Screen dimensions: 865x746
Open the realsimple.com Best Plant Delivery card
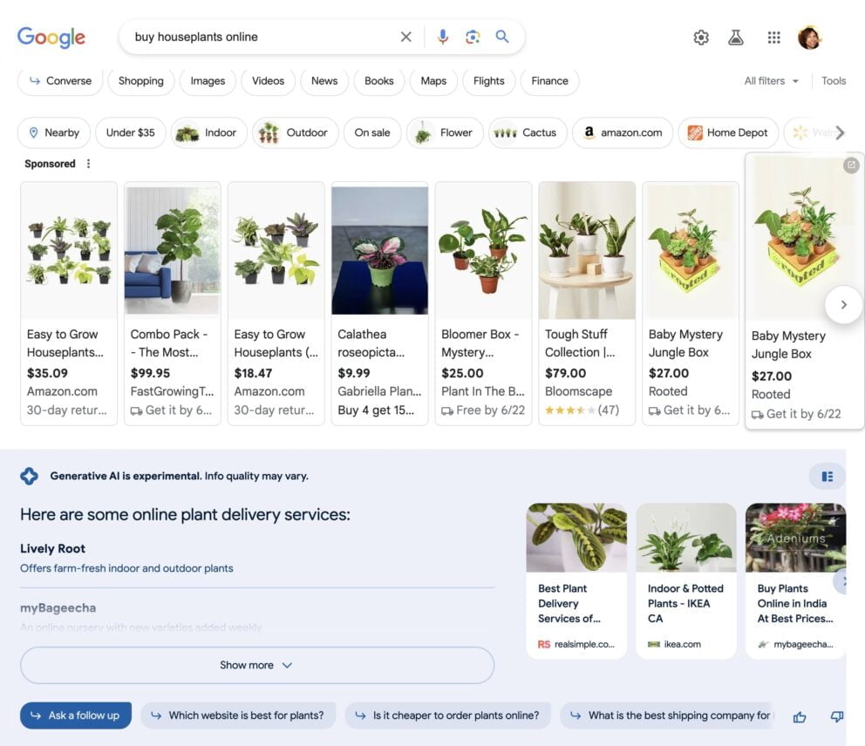coord(576,580)
